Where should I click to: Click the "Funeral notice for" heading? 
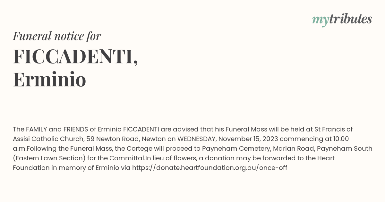[57, 36]
